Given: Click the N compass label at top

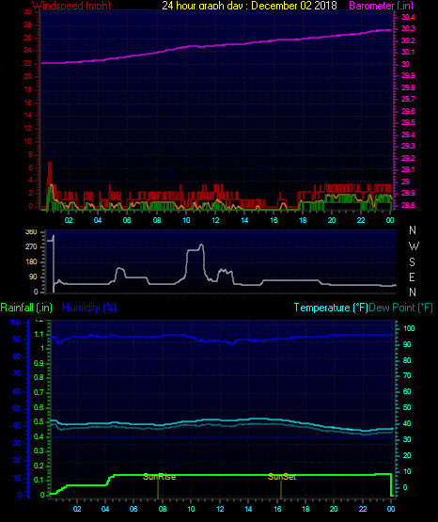Looking at the screenshot, I should [413, 230].
